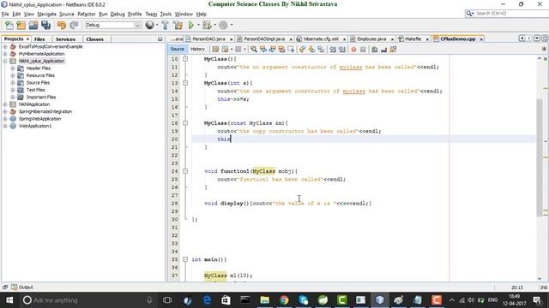Expand the SpringHibernateIntegration project node

click(x=5, y=111)
